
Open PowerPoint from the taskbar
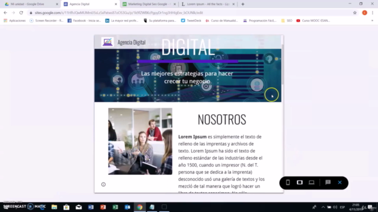pyautogui.click(x=103, y=207)
